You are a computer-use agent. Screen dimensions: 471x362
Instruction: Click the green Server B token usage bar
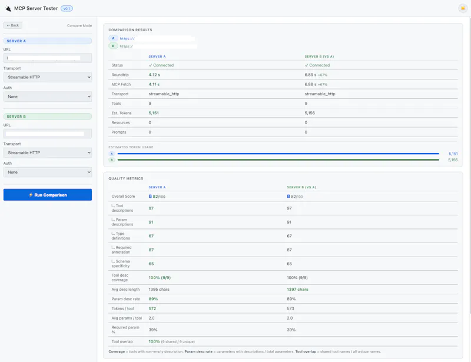click(x=278, y=160)
